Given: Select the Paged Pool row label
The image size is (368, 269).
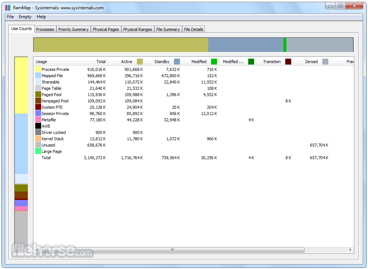Looking at the screenshot, I should click(x=52, y=95).
